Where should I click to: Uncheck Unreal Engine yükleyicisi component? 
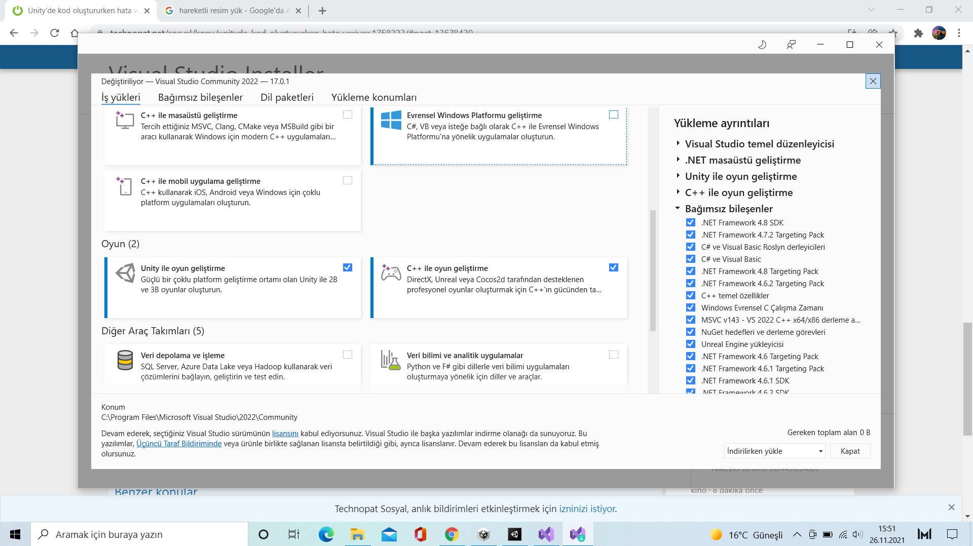[x=691, y=344]
